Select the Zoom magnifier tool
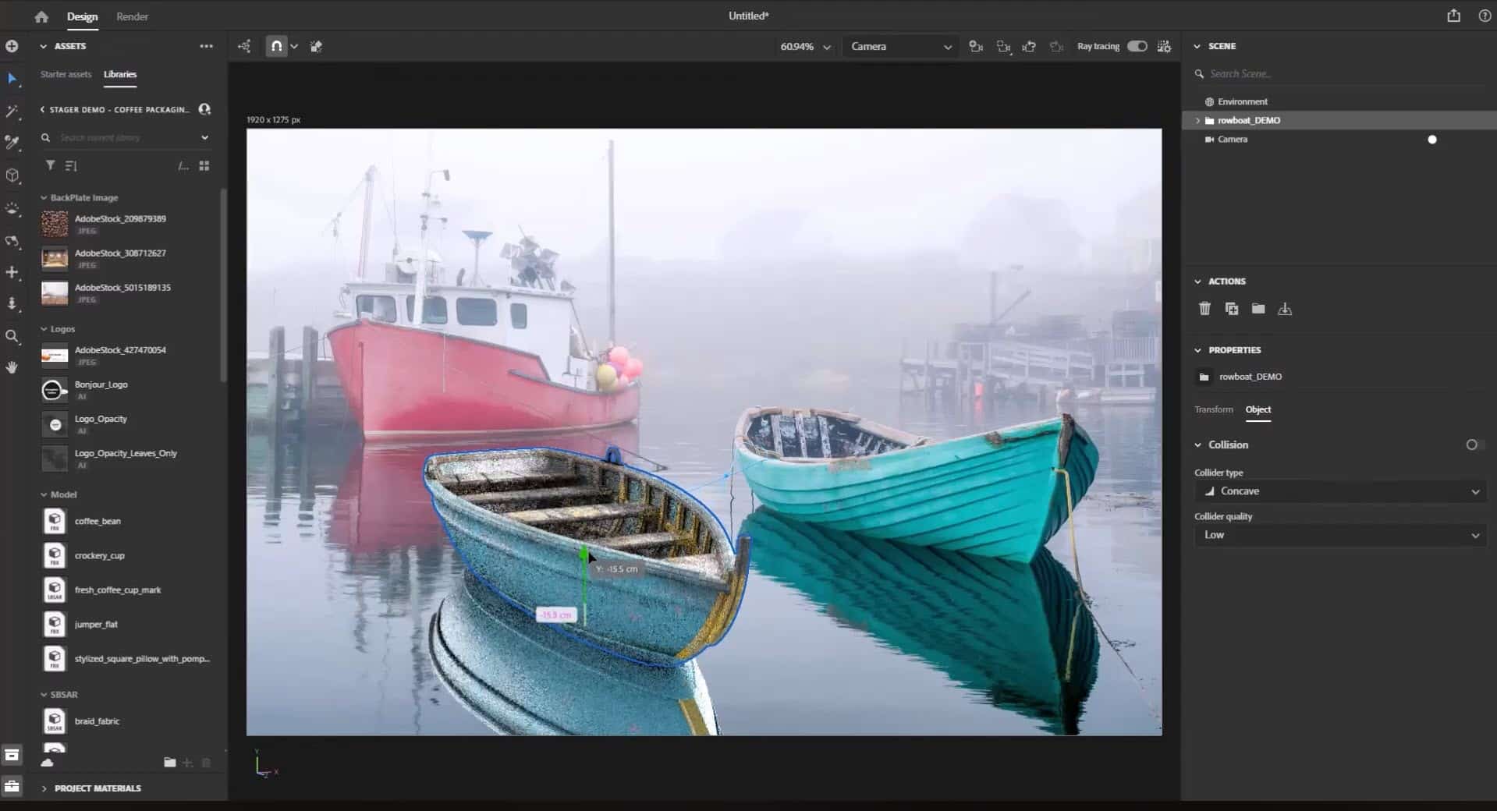 (12, 336)
